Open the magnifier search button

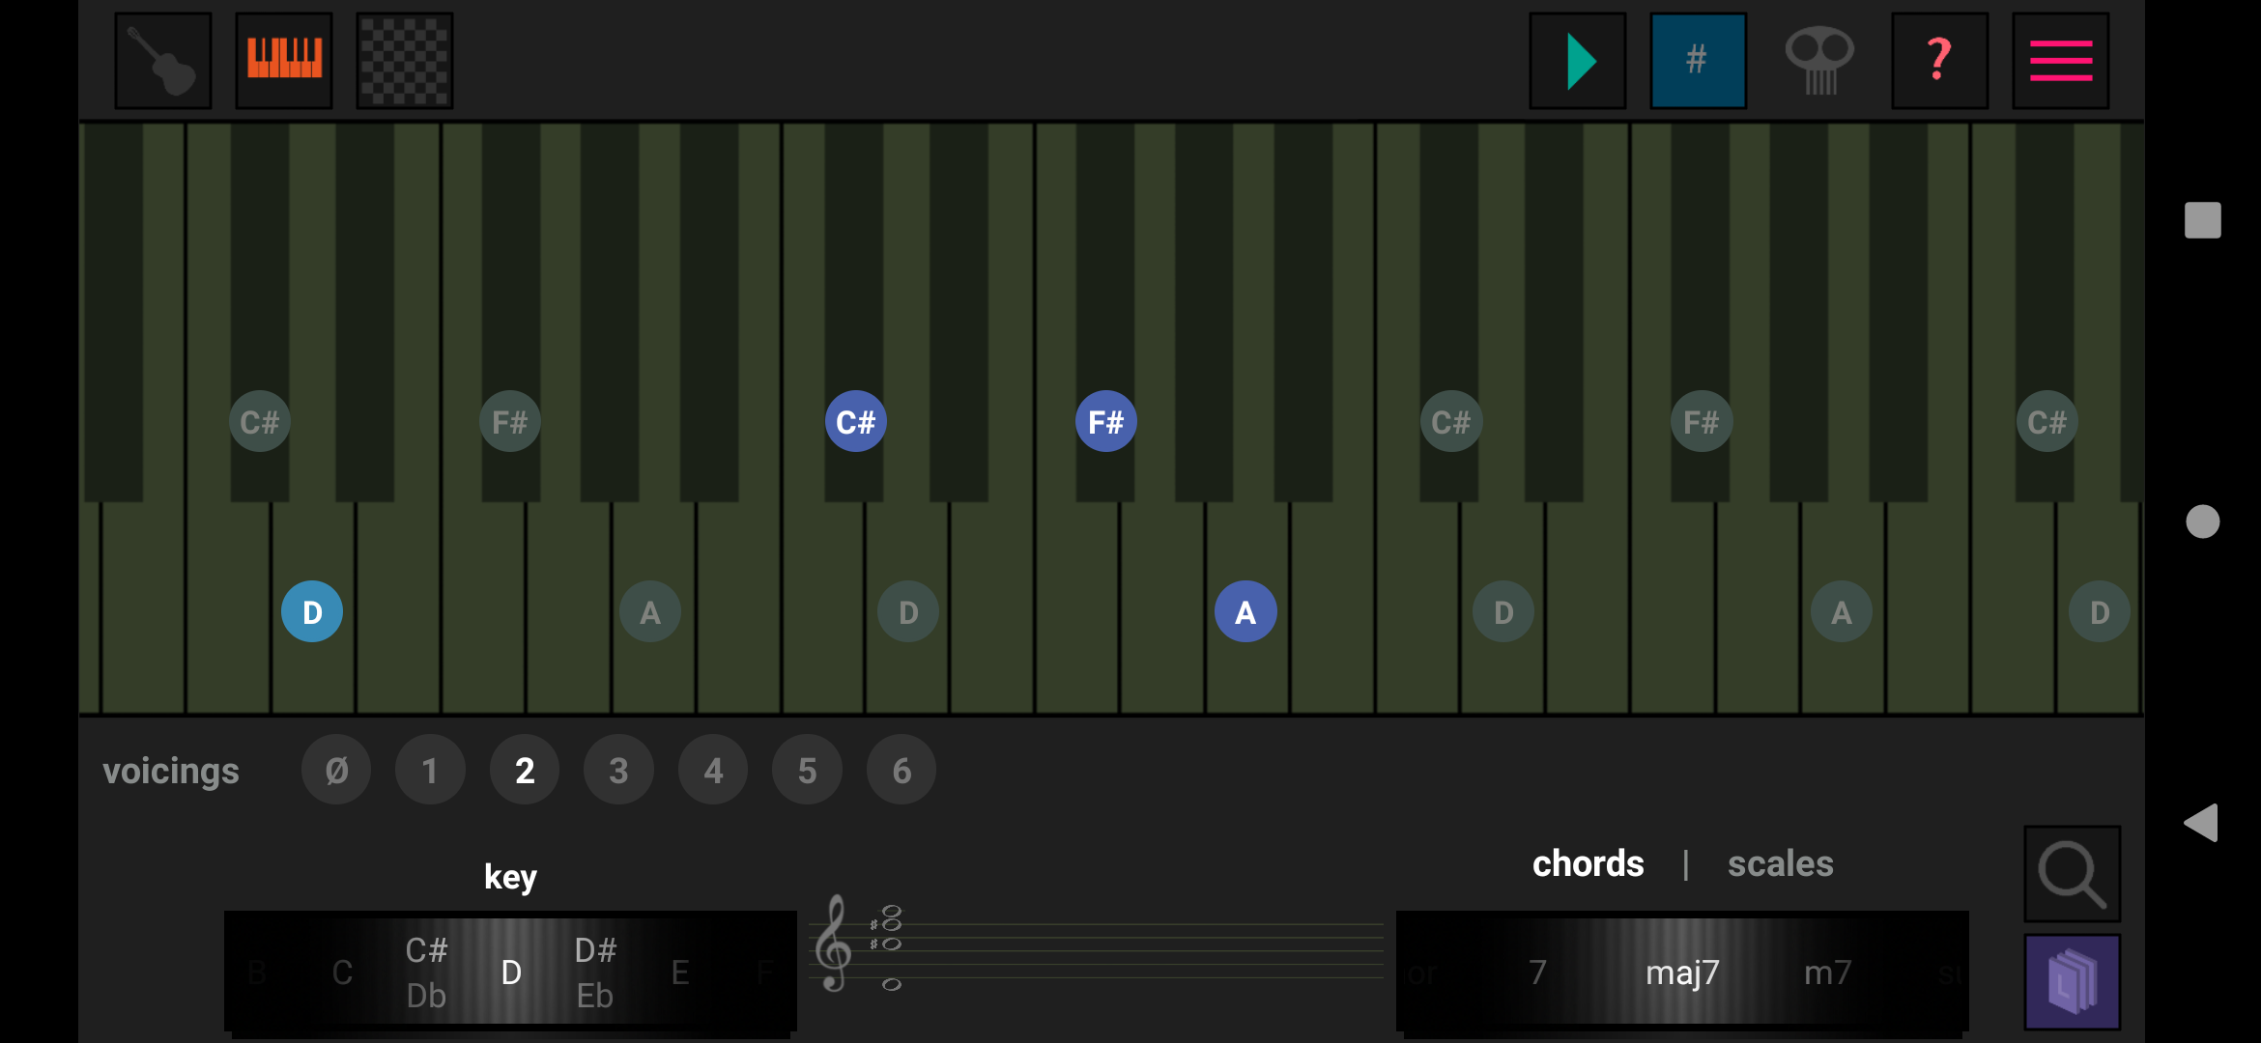2073,874
